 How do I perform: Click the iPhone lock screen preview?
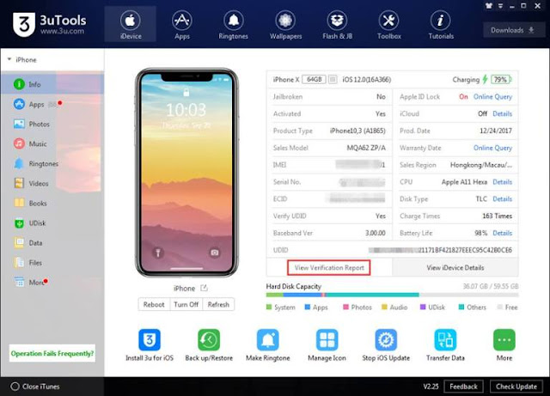pos(186,173)
